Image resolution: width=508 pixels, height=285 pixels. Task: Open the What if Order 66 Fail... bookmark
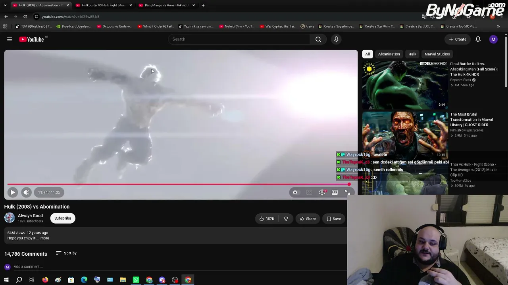pos(156,27)
